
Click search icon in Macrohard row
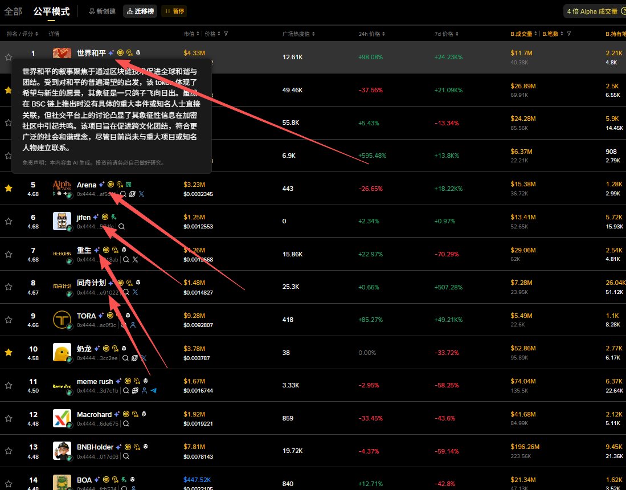[126, 424]
